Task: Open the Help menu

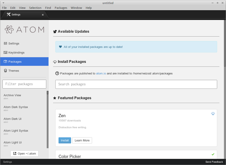Action: (89, 8)
